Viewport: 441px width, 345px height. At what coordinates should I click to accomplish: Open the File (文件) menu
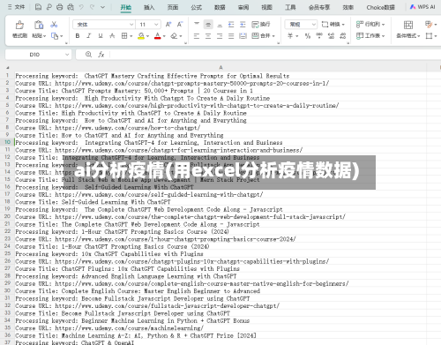click(17, 7)
